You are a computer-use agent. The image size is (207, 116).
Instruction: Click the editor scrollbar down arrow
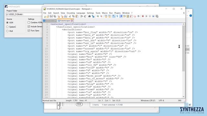pyautogui.click(x=183, y=97)
